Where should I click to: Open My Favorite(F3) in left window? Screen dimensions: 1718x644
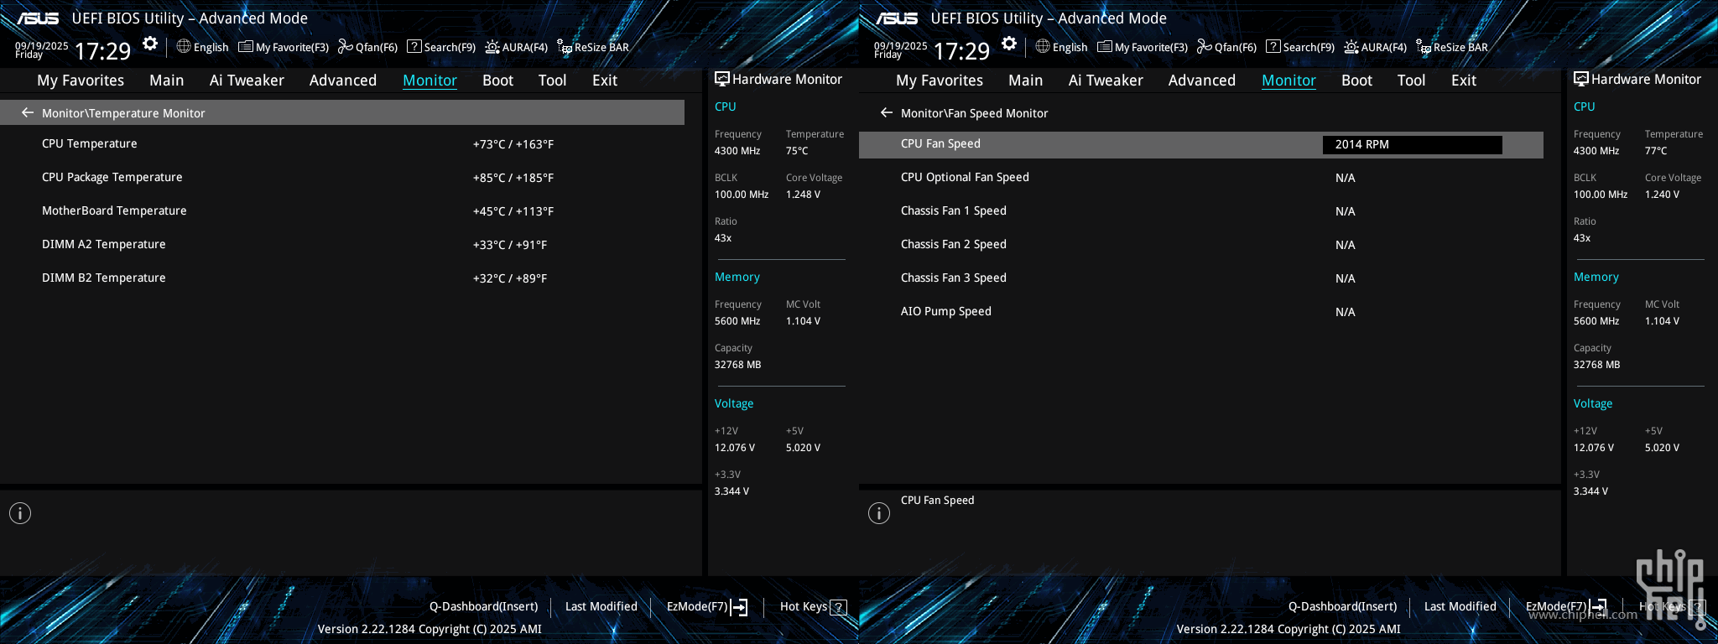click(x=284, y=47)
